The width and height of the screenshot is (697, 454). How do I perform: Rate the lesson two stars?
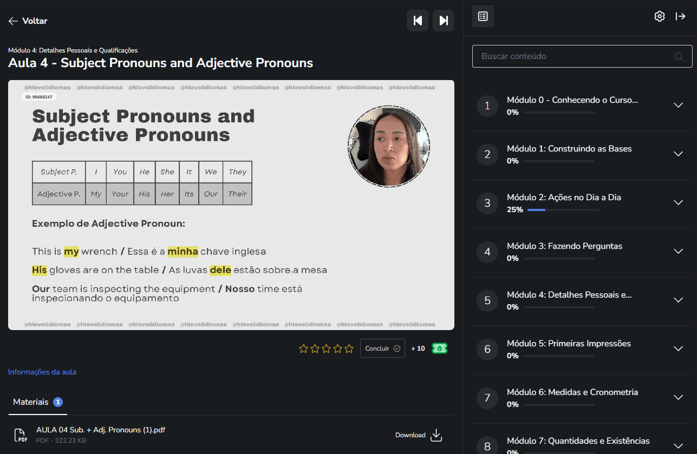pos(315,348)
